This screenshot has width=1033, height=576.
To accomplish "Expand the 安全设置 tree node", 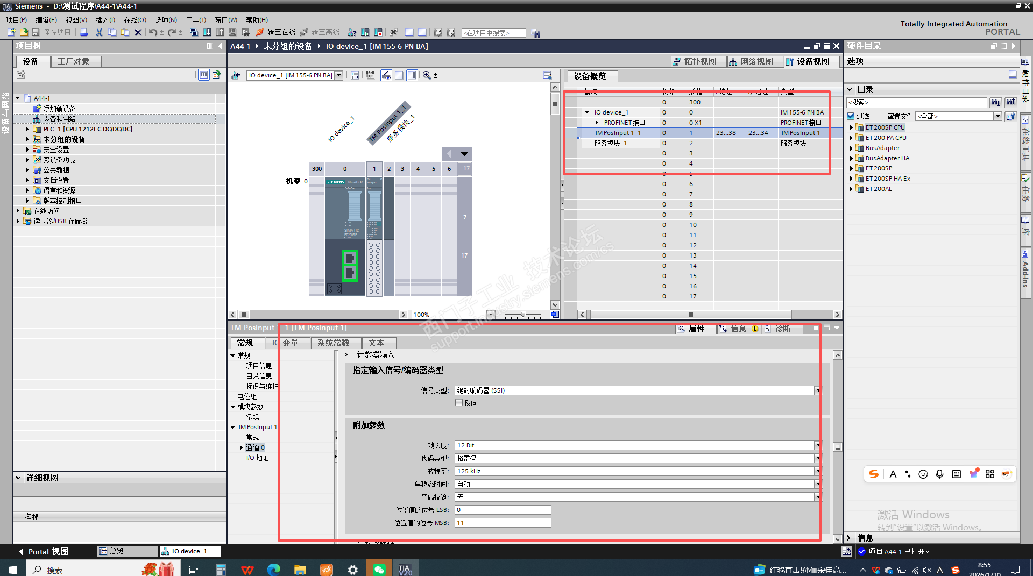I will point(27,150).
